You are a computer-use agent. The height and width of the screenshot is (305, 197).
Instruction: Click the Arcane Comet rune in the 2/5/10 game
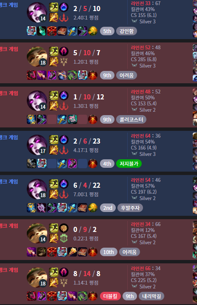[63, 7]
